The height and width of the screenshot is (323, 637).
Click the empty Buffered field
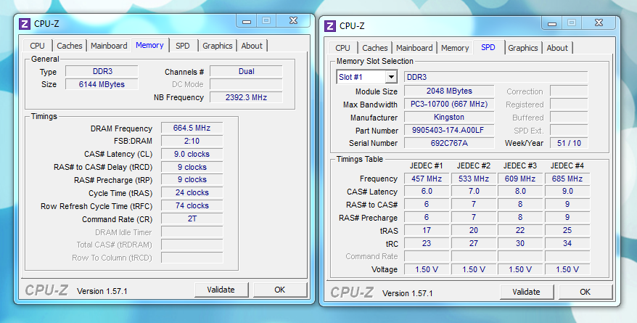[x=569, y=117]
